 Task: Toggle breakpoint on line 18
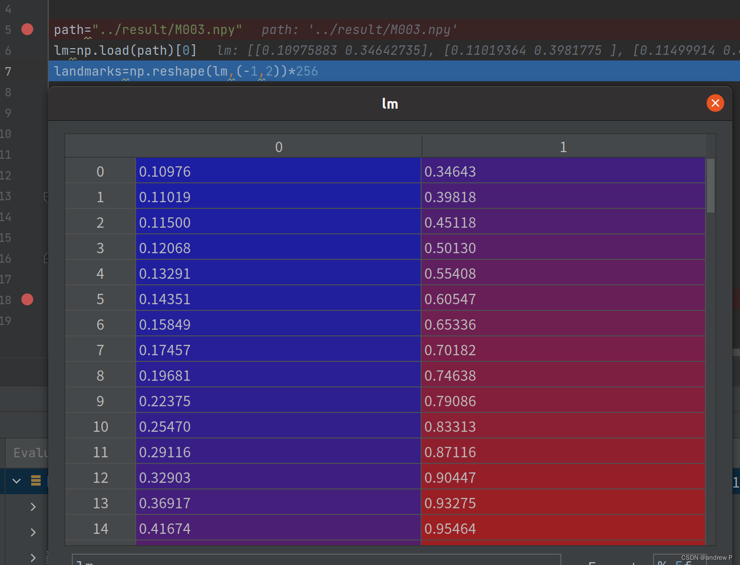point(27,299)
